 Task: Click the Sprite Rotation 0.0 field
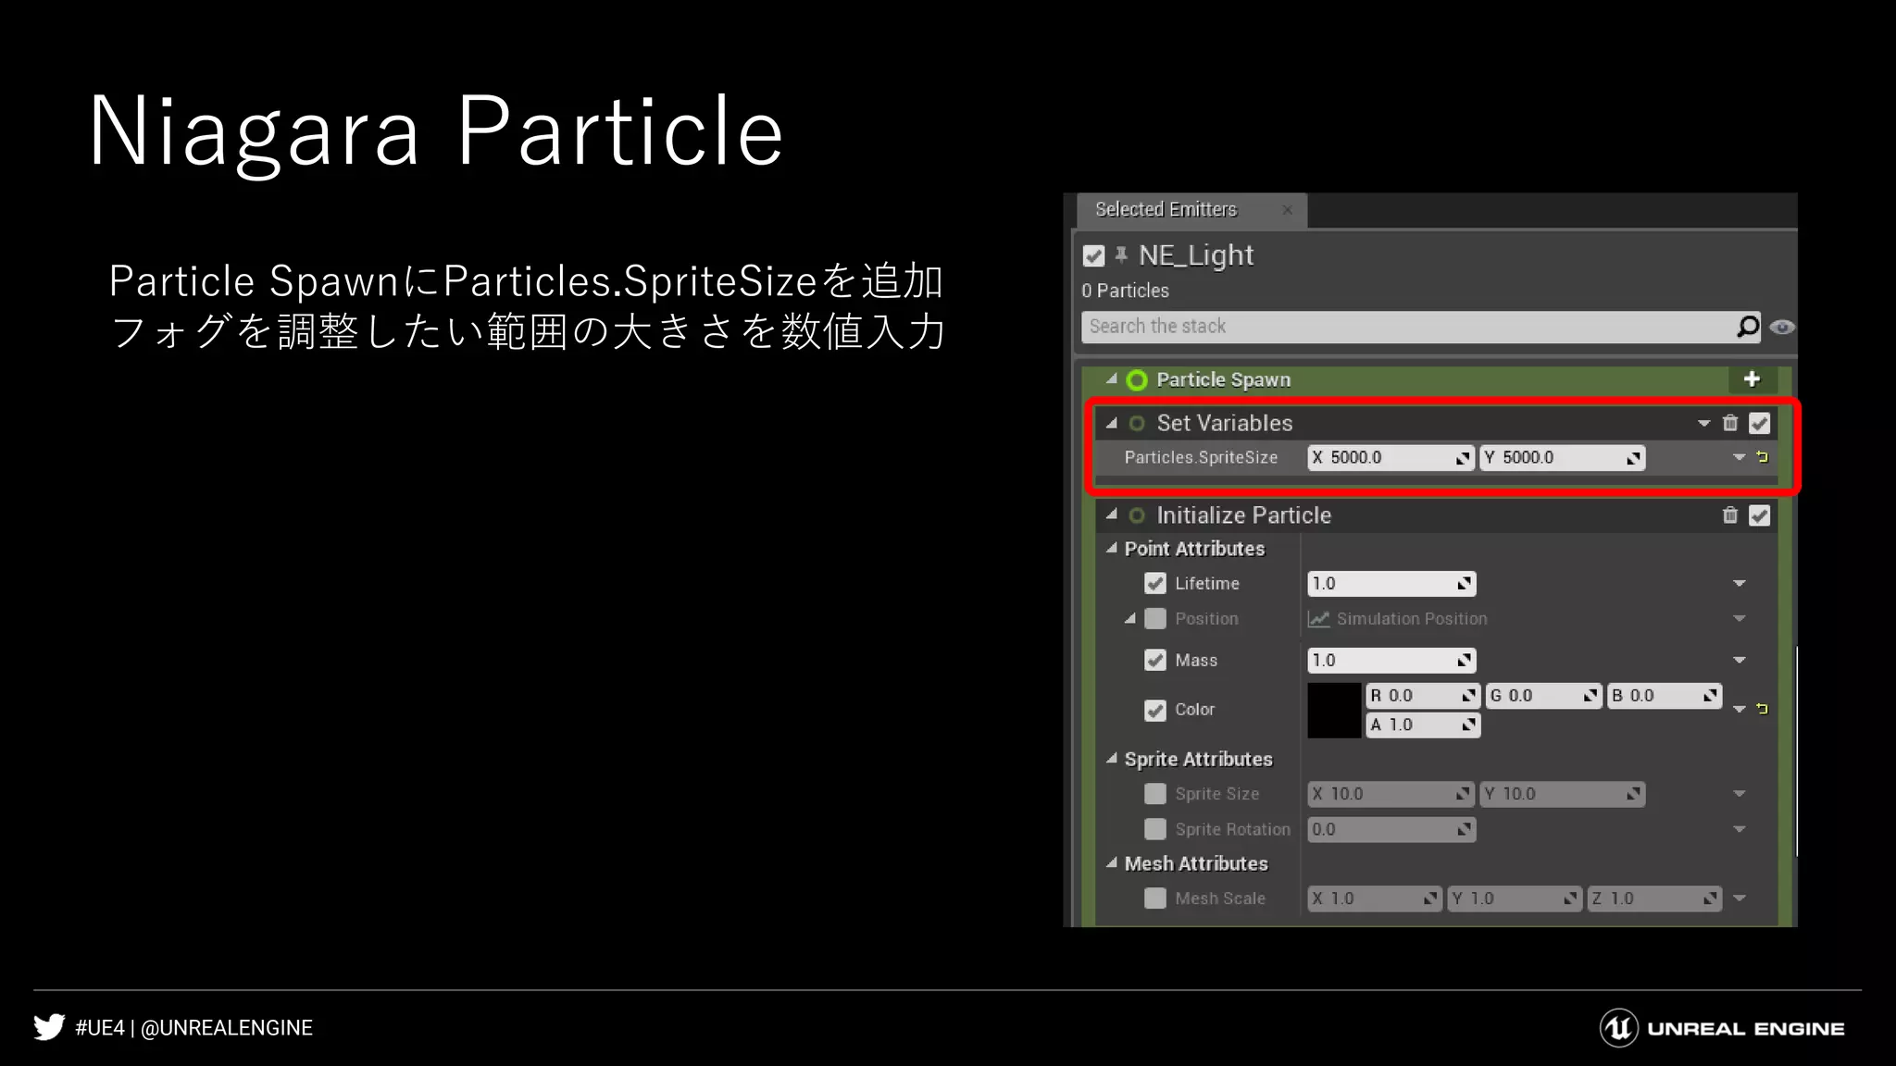tap(1391, 829)
